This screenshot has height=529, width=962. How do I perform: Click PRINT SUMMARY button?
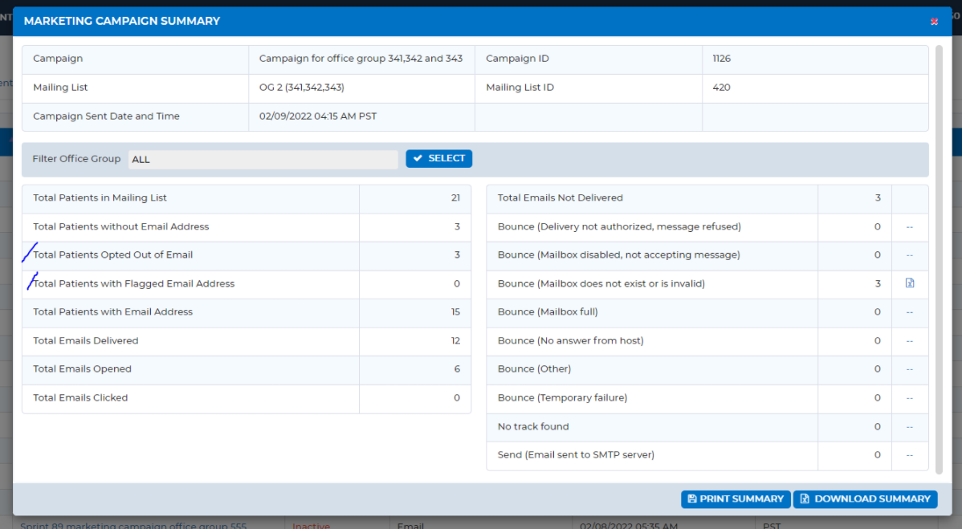[736, 499]
